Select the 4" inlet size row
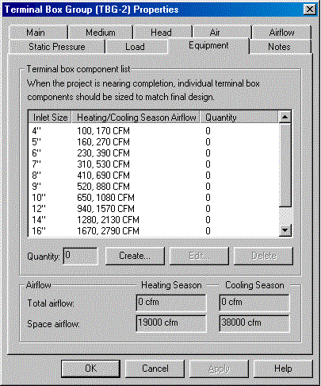 tap(153, 131)
